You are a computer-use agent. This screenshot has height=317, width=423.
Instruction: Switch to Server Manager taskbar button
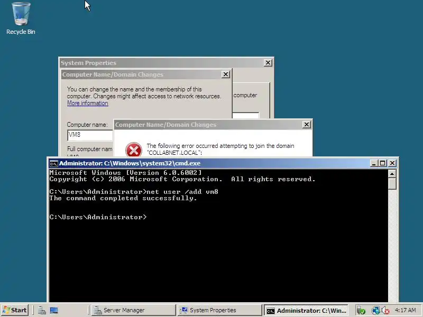[x=134, y=310]
